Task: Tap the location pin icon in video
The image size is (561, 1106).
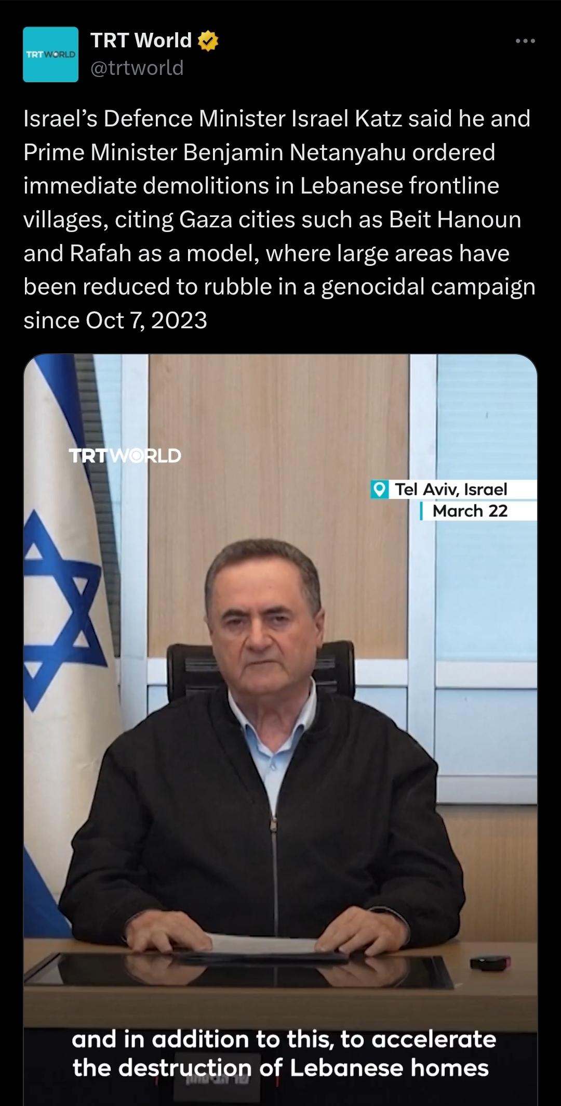Action: point(380,490)
